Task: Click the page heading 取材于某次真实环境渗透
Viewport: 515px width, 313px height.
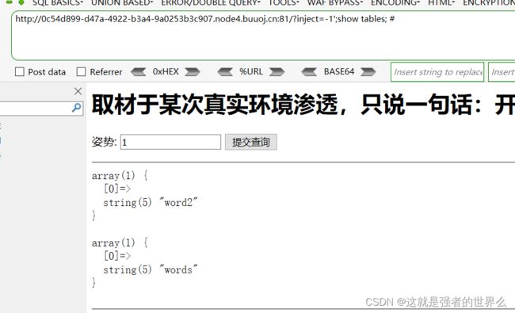Action: pos(215,105)
